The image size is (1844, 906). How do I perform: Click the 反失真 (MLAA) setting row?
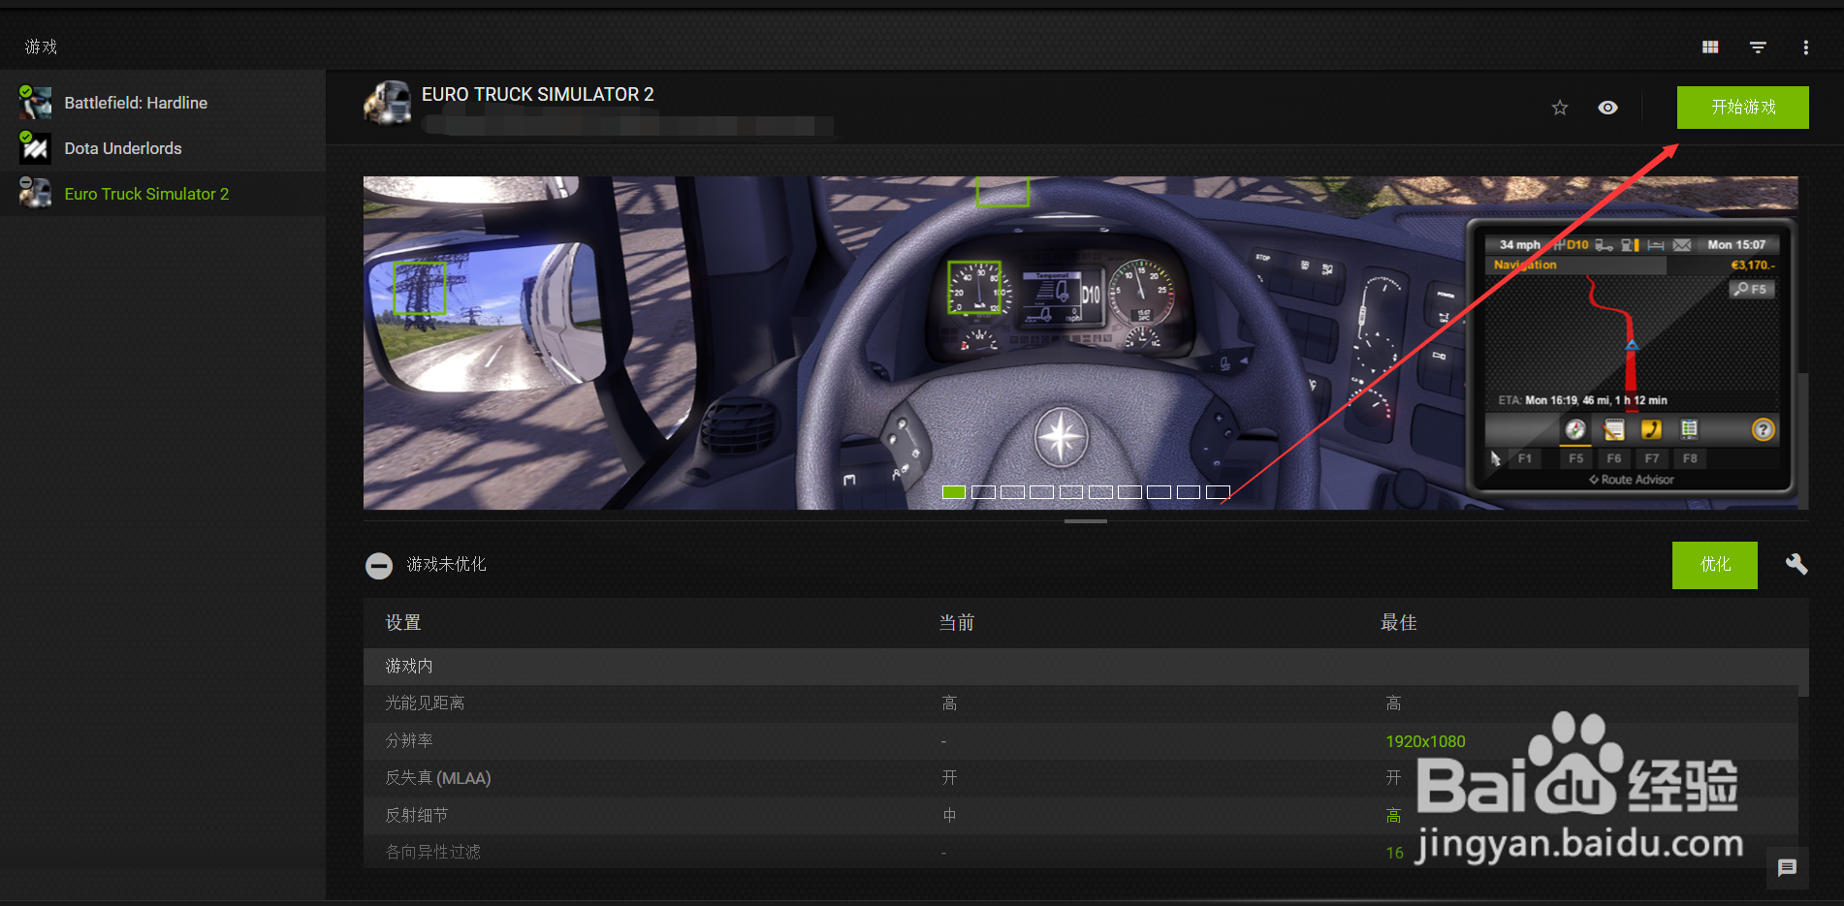coord(1080,778)
